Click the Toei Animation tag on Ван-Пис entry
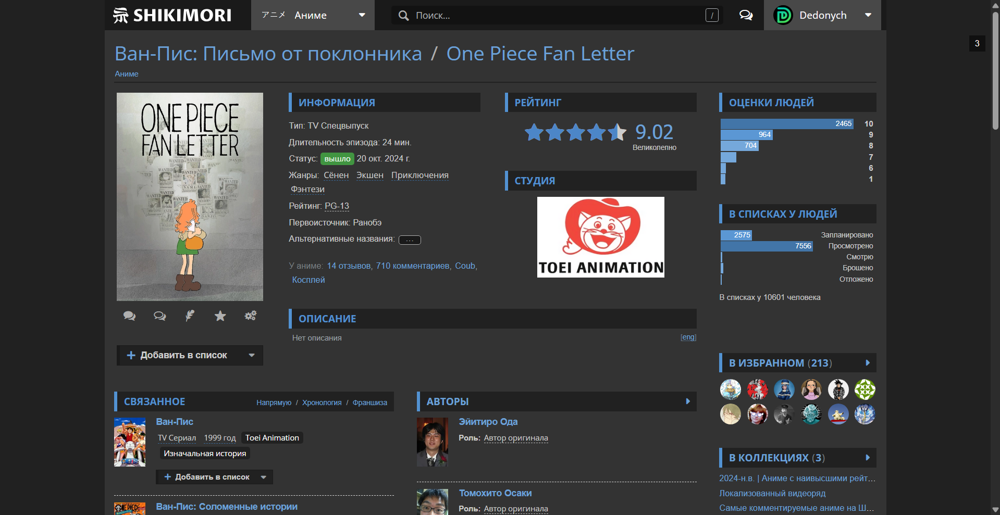The height and width of the screenshot is (515, 1000). click(272, 438)
